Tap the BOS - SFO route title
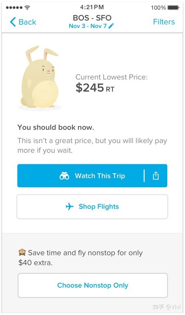Screen dimensions: 185x315 92,18
